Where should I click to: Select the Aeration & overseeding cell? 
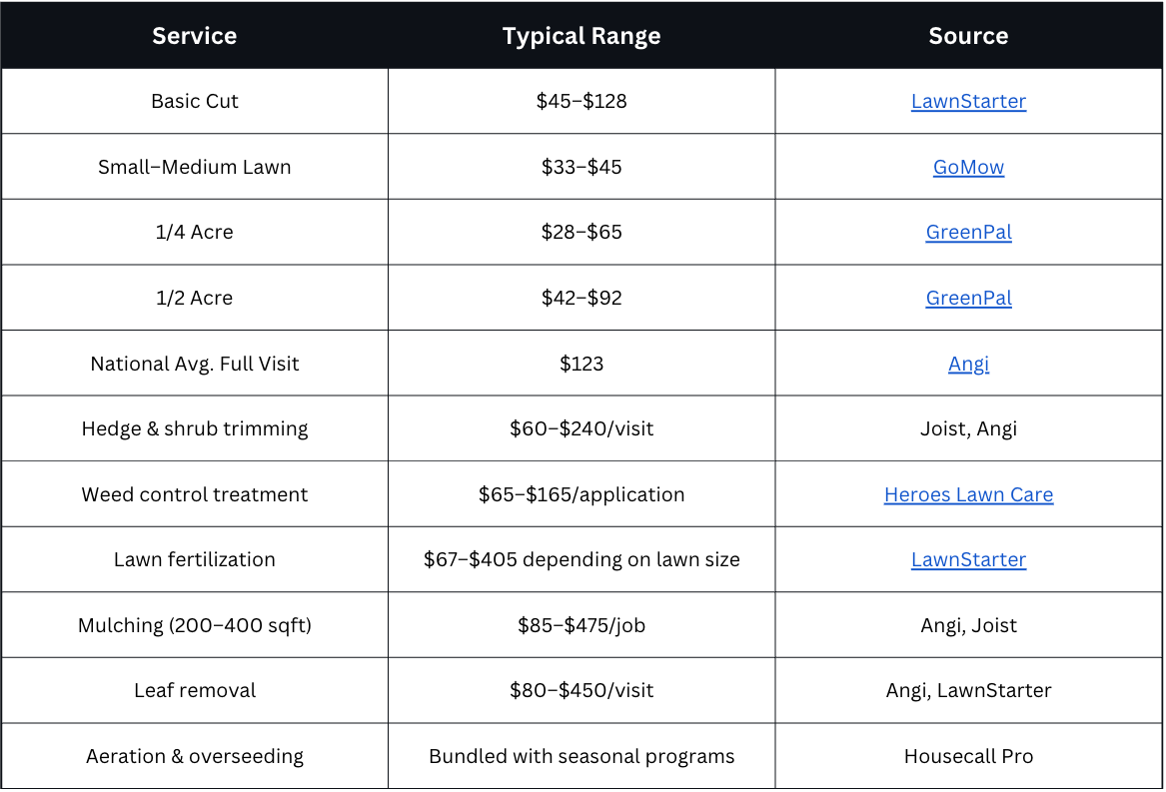tap(195, 756)
